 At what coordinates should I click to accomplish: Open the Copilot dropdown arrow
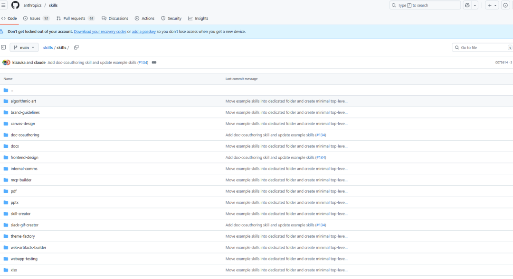tap(475, 5)
